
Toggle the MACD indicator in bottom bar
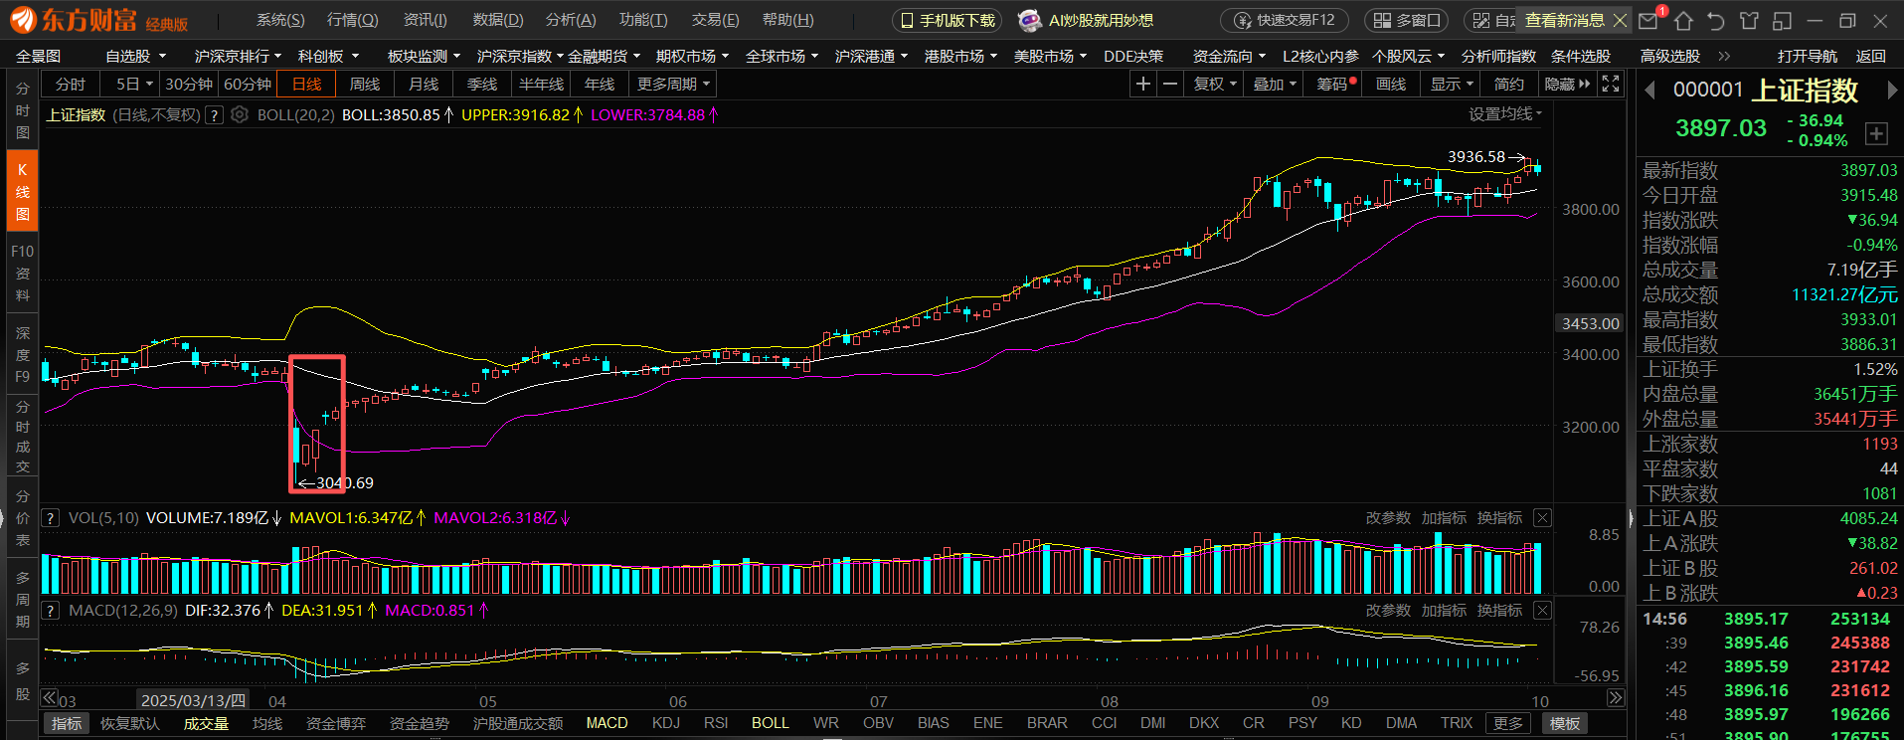click(x=606, y=723)
